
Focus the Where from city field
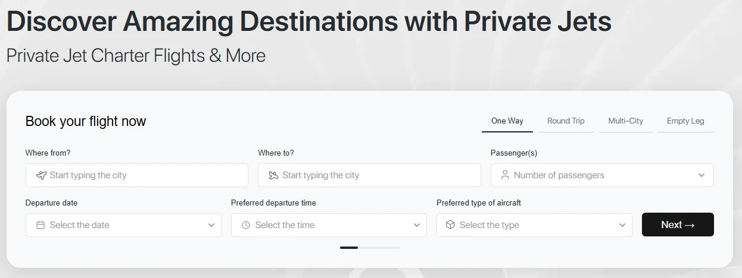[137, 175]
